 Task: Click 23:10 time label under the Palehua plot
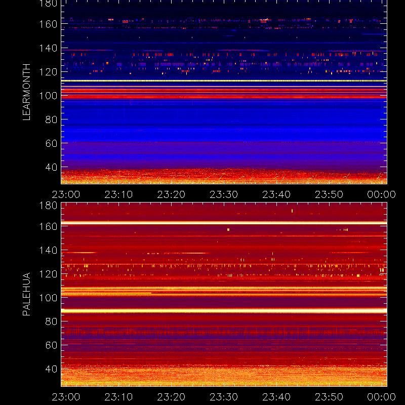tap(118, 397)
